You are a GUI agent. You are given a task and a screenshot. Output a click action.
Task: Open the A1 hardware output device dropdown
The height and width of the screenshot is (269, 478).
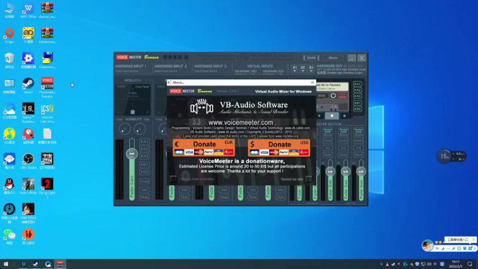pyautogui.click(x=295, y=69)
